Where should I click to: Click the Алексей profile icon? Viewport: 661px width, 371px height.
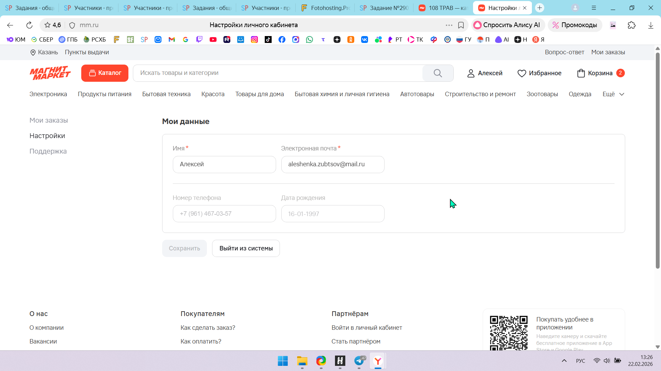click(x=471, y=73)
